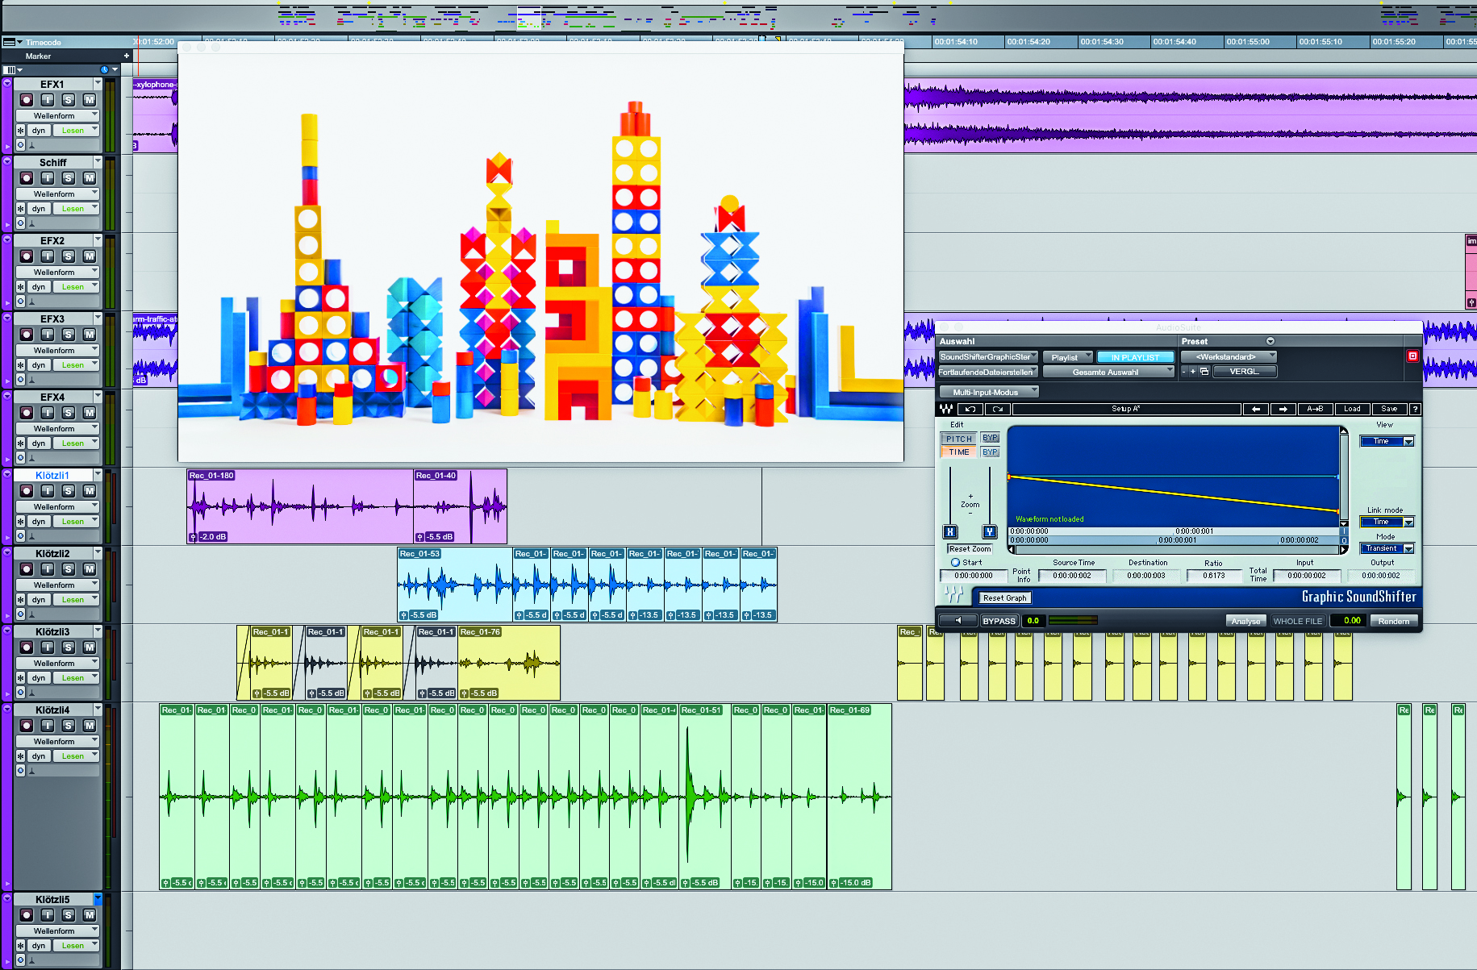Switch to the PITCH edit tab

pyautogui.click(x=958, y=439)
